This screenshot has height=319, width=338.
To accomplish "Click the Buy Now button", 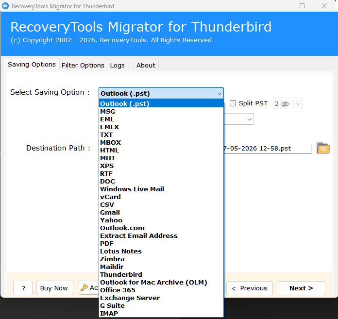I will [55, 288].
